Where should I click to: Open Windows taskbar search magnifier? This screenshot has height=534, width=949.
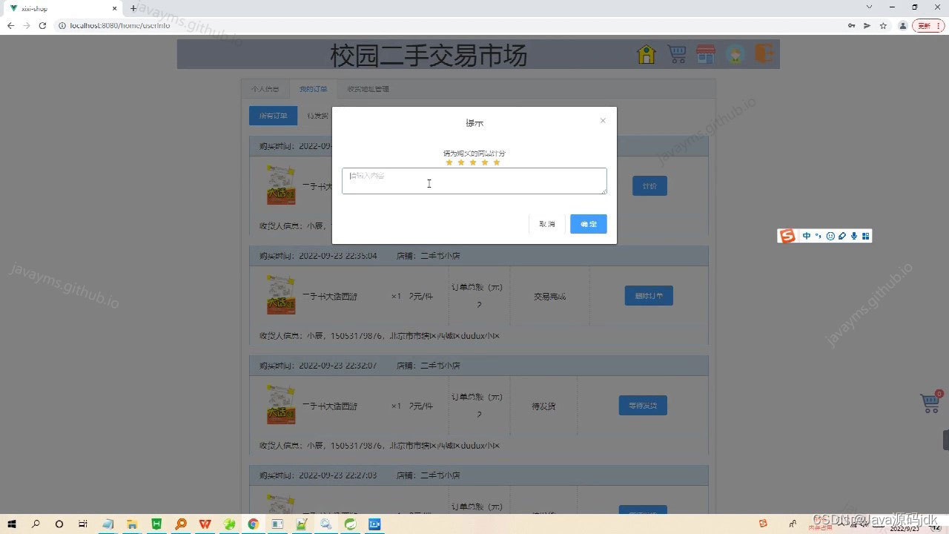coord(36,524)
